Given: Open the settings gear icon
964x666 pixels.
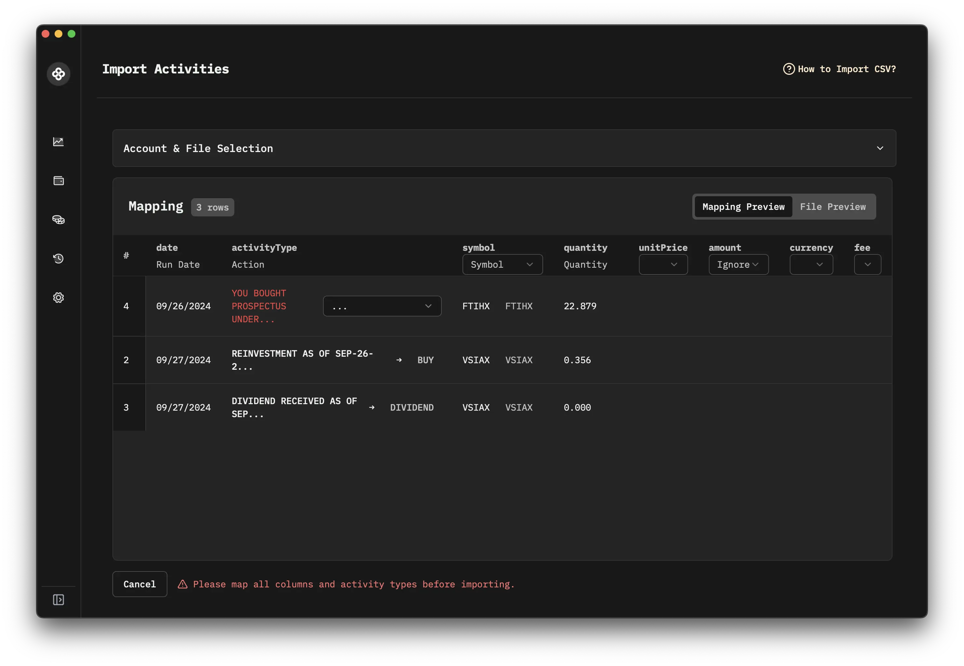Looking at the screenshot, I should click(59, 298).
